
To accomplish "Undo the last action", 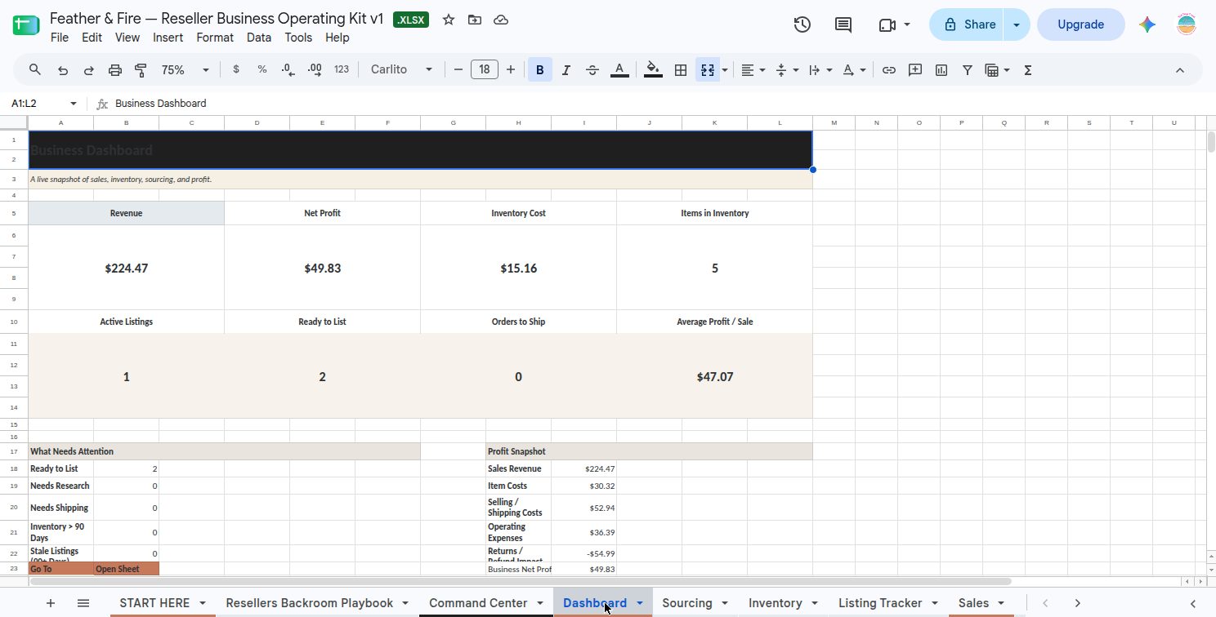I will click(x=63, y=70).
